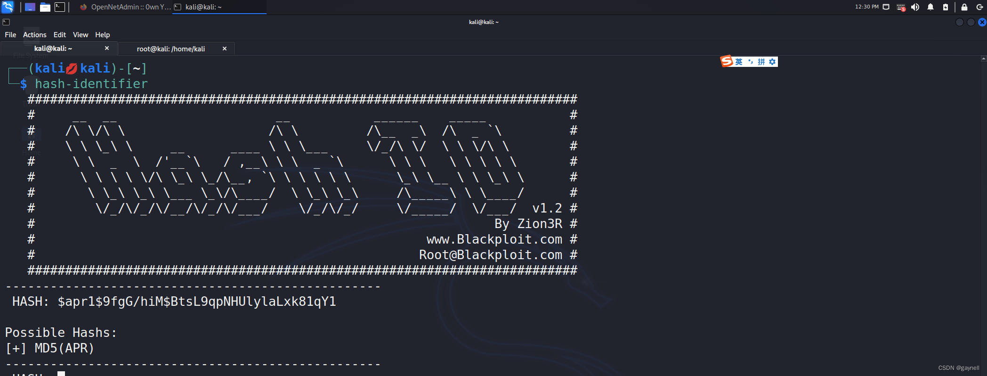
Task: Click the show desktop panel launcher
Action: pos(30,7)
